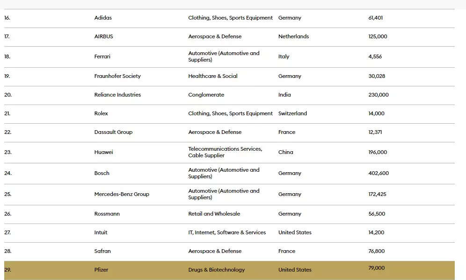Select Pfizer's Drugs & Biotechnology industry text
Viewport: 466px width, 280px height.
pos(216,270)
